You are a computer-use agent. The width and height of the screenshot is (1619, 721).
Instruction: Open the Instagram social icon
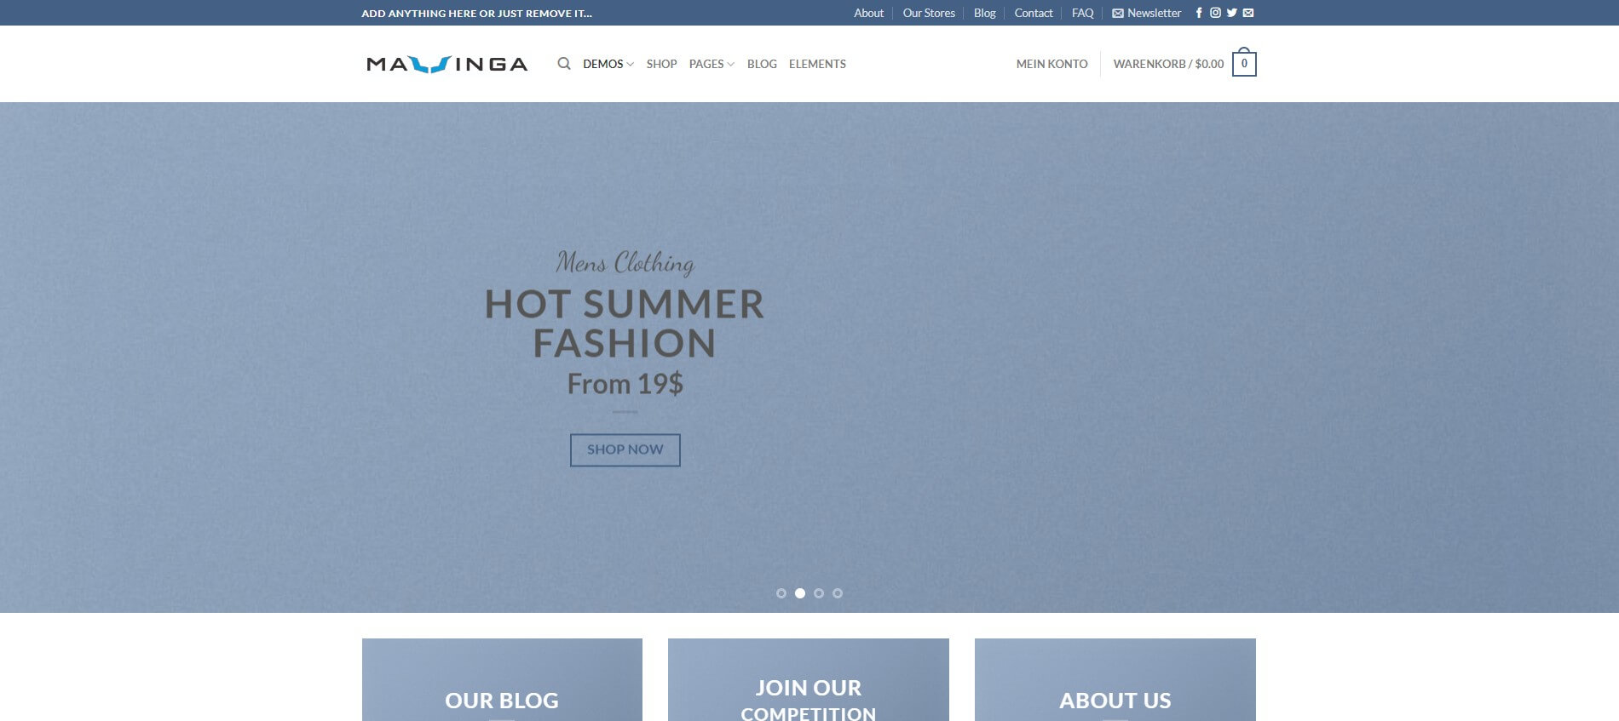tap(1215, 13)
